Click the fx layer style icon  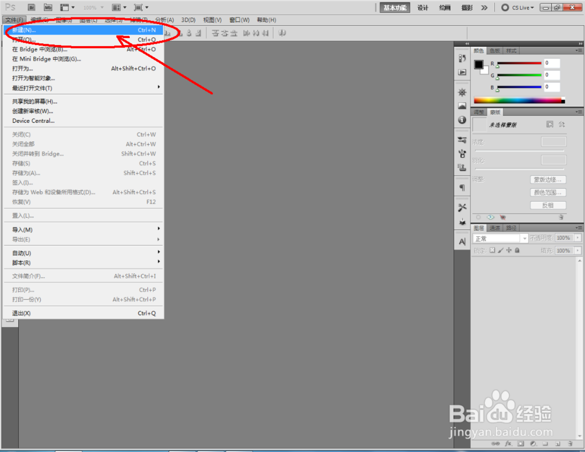click(508, 444)
